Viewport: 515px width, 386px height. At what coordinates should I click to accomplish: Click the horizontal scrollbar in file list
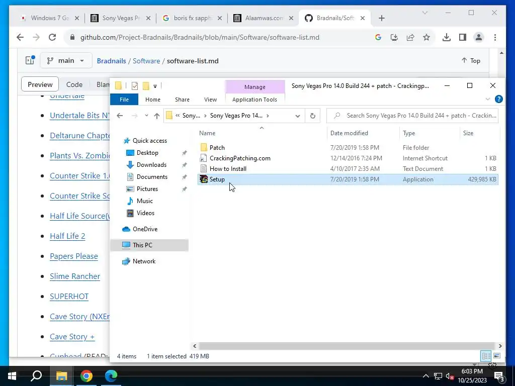(347, 346)
